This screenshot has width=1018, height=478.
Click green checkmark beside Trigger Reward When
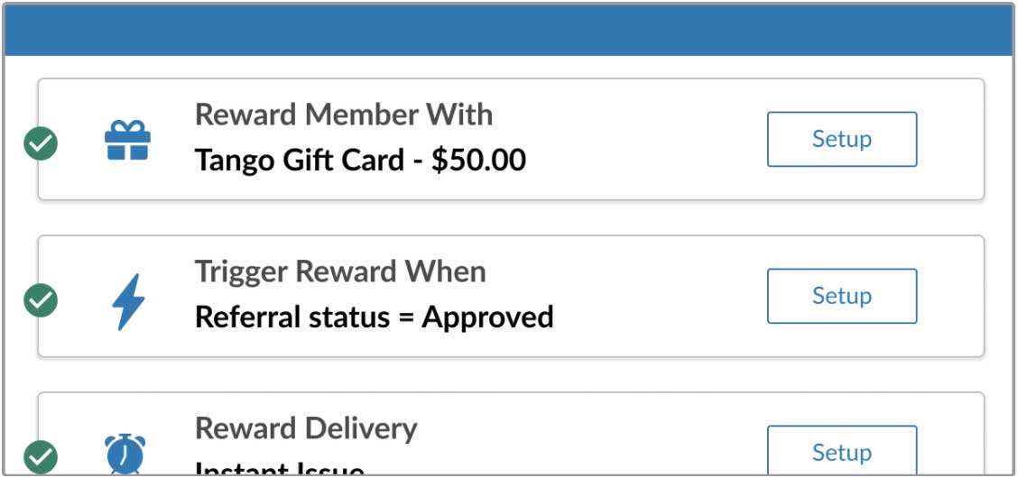point(41,300)
